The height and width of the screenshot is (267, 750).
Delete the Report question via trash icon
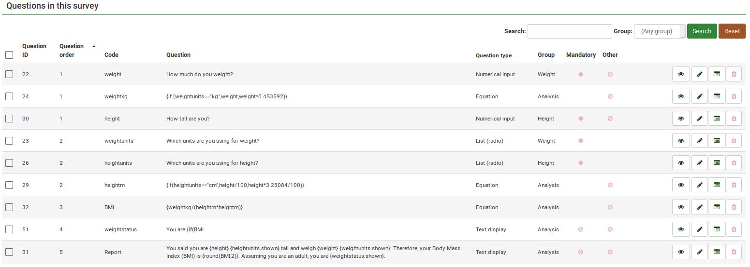coord(734,252)
